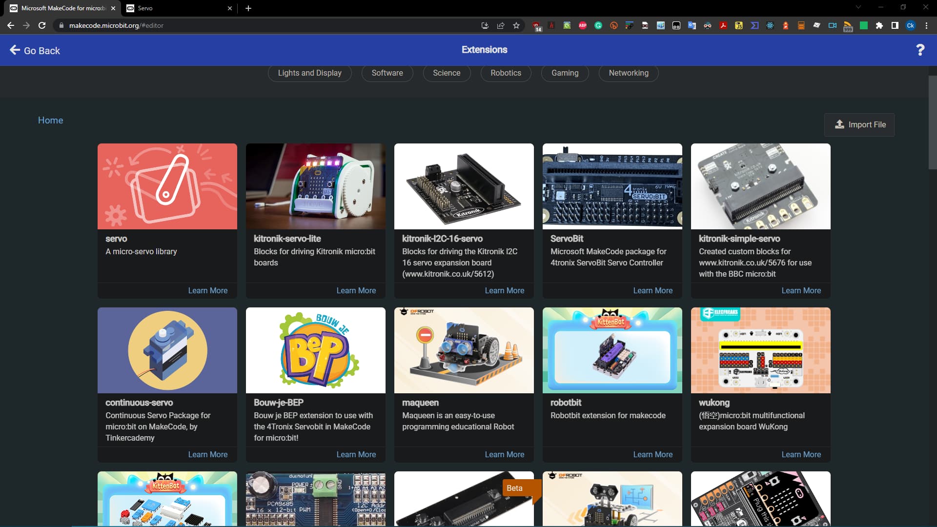Open the wukong expansion board image
Viewport: 937px width, 527px height.
pyautogui.click(x=761, y=350)
